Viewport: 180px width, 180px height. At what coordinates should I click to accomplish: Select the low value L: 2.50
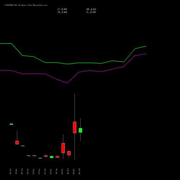(91, 12)
